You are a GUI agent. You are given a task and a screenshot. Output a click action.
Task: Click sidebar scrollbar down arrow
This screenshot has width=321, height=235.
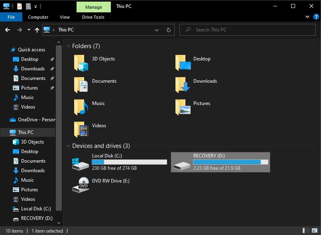click(59, 223)
